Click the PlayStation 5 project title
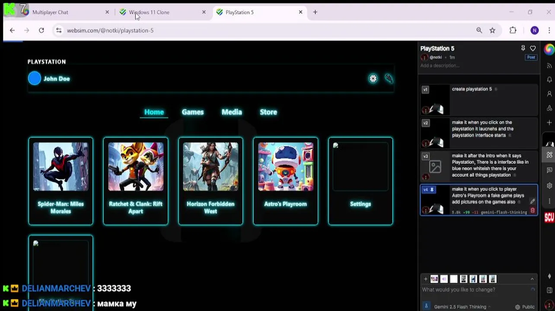 [437, 48]
